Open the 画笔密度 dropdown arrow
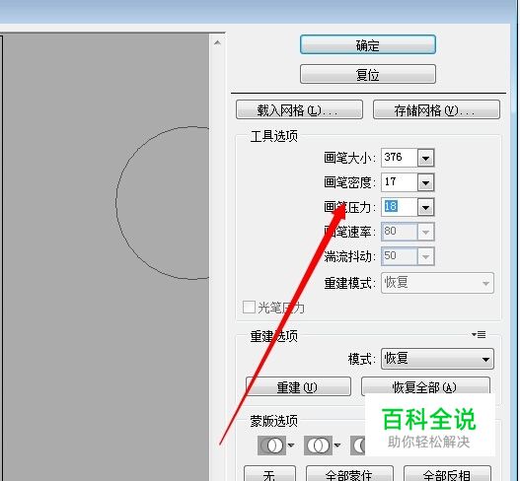The height and width of the screenshot is (481, 520). (x=426, y=182)
